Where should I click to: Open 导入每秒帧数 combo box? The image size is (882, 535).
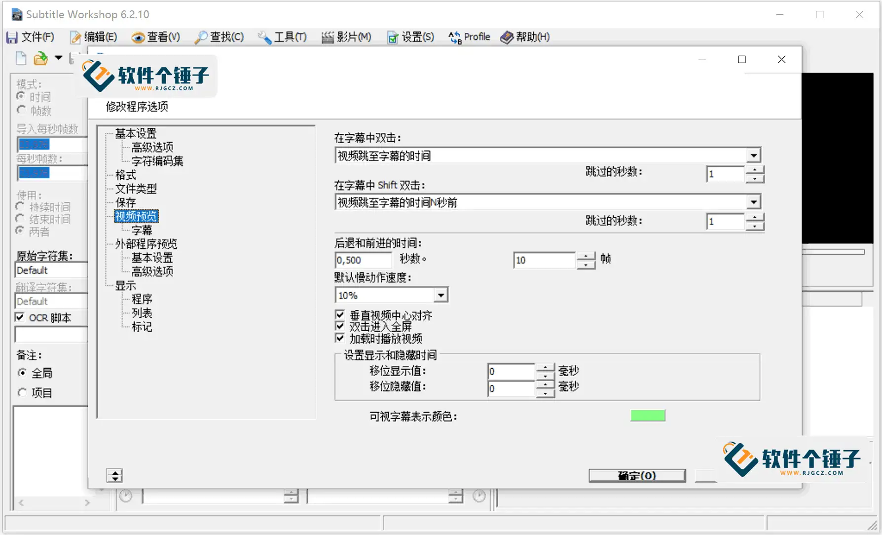click(x=52, y=144)
